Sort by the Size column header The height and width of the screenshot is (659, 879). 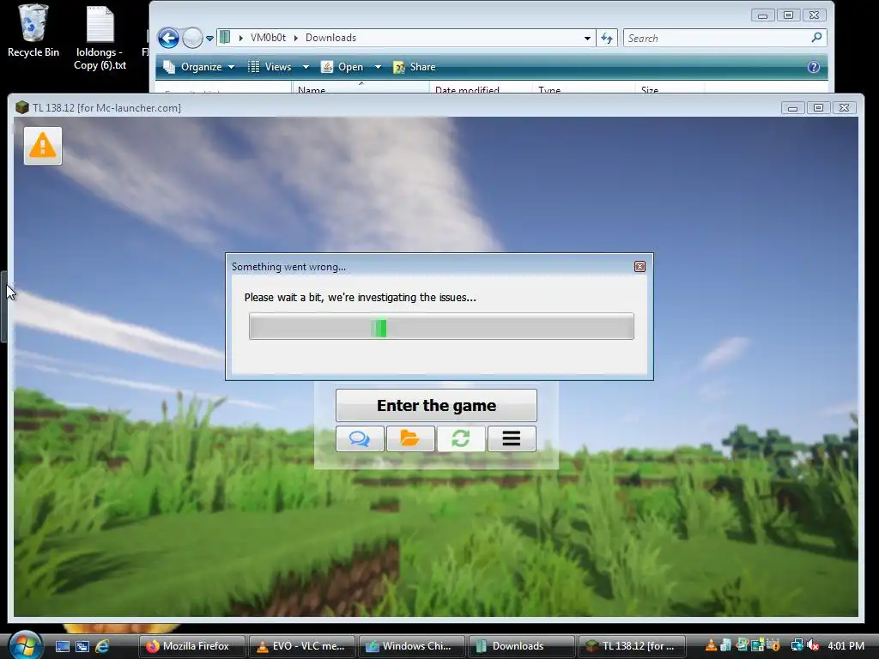click(x=670, y=88)
